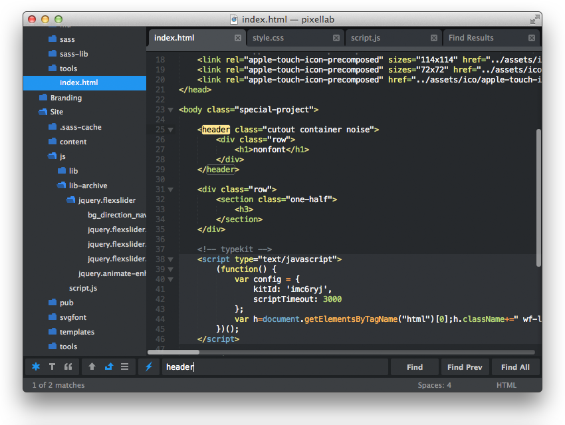Fold the function block at line 39

click(170, 269)
